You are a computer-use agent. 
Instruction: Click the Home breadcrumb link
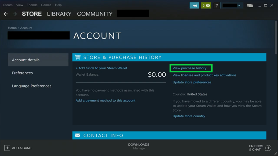pyautogui.click(x=12, y=28)
